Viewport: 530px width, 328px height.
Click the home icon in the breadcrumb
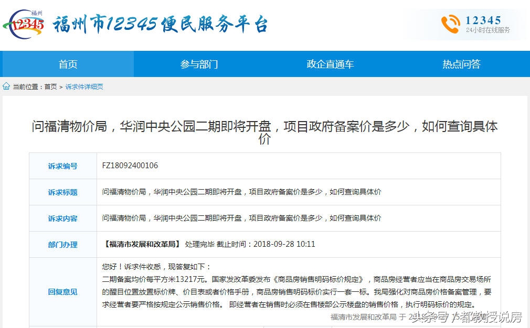(5, 86)
